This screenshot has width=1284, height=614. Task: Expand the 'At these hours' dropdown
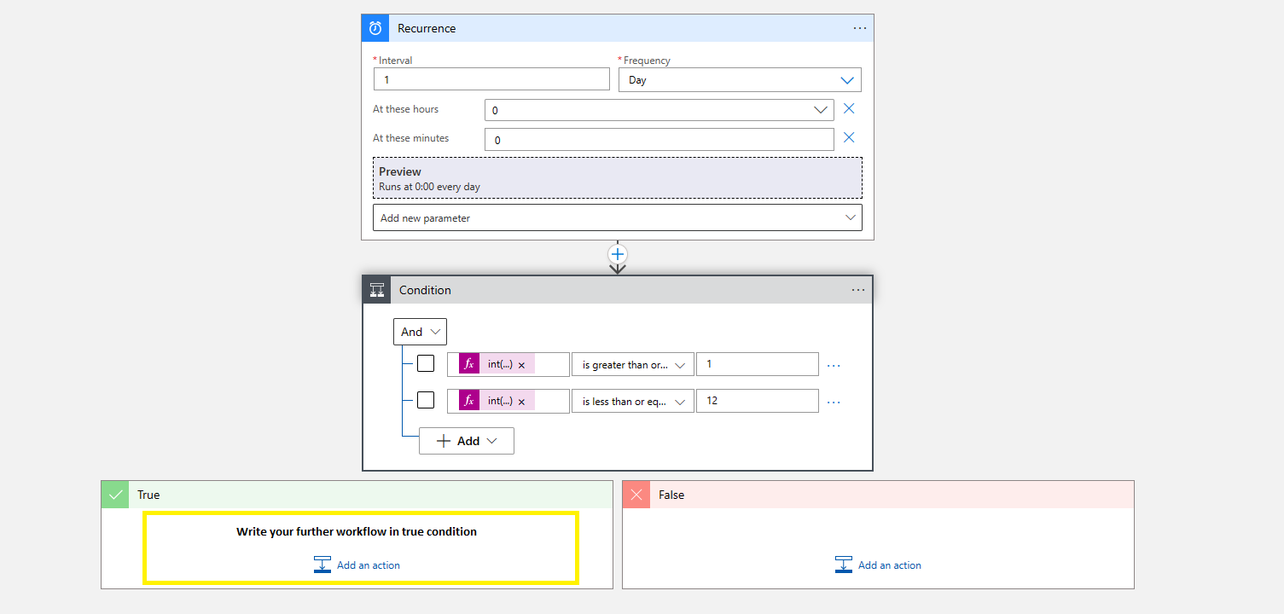click(659, 110)
